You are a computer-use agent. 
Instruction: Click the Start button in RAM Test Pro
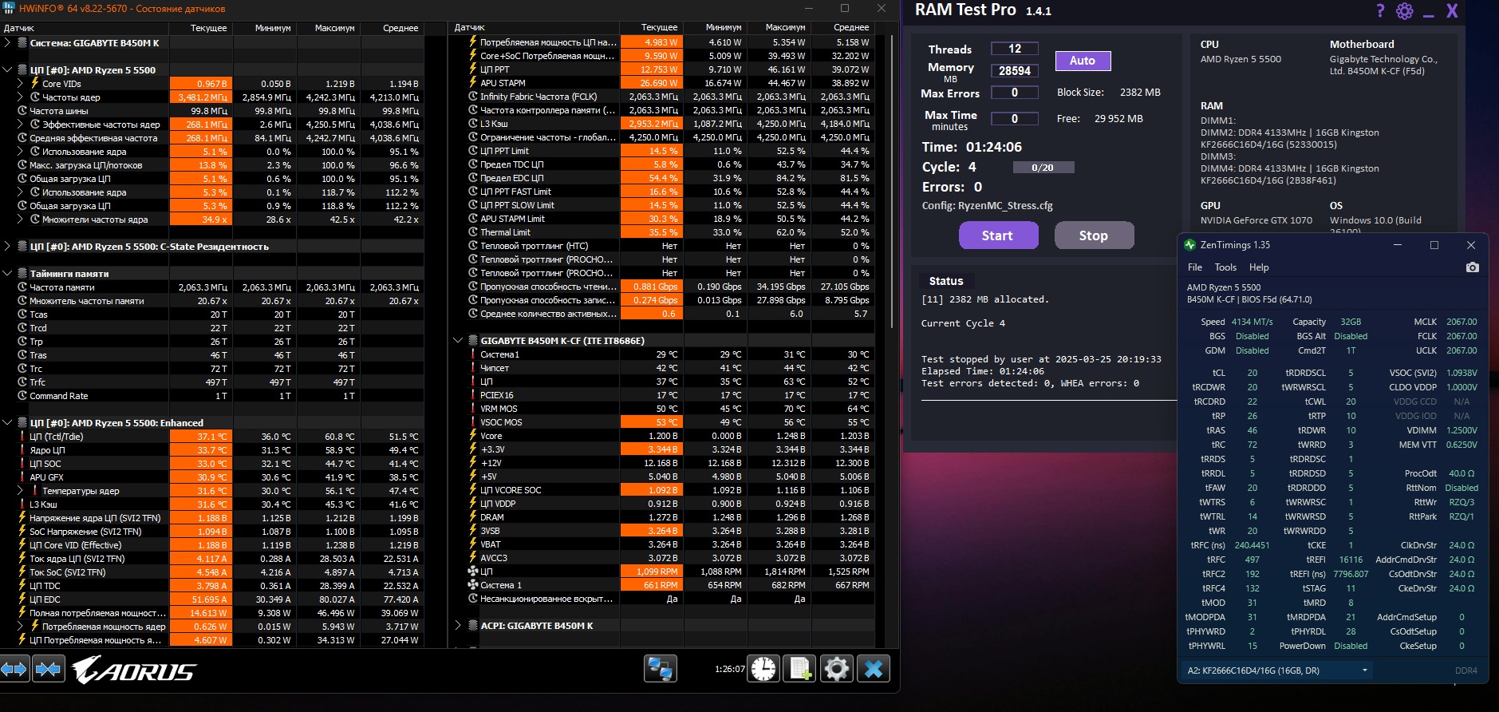(x=998, y=235)
